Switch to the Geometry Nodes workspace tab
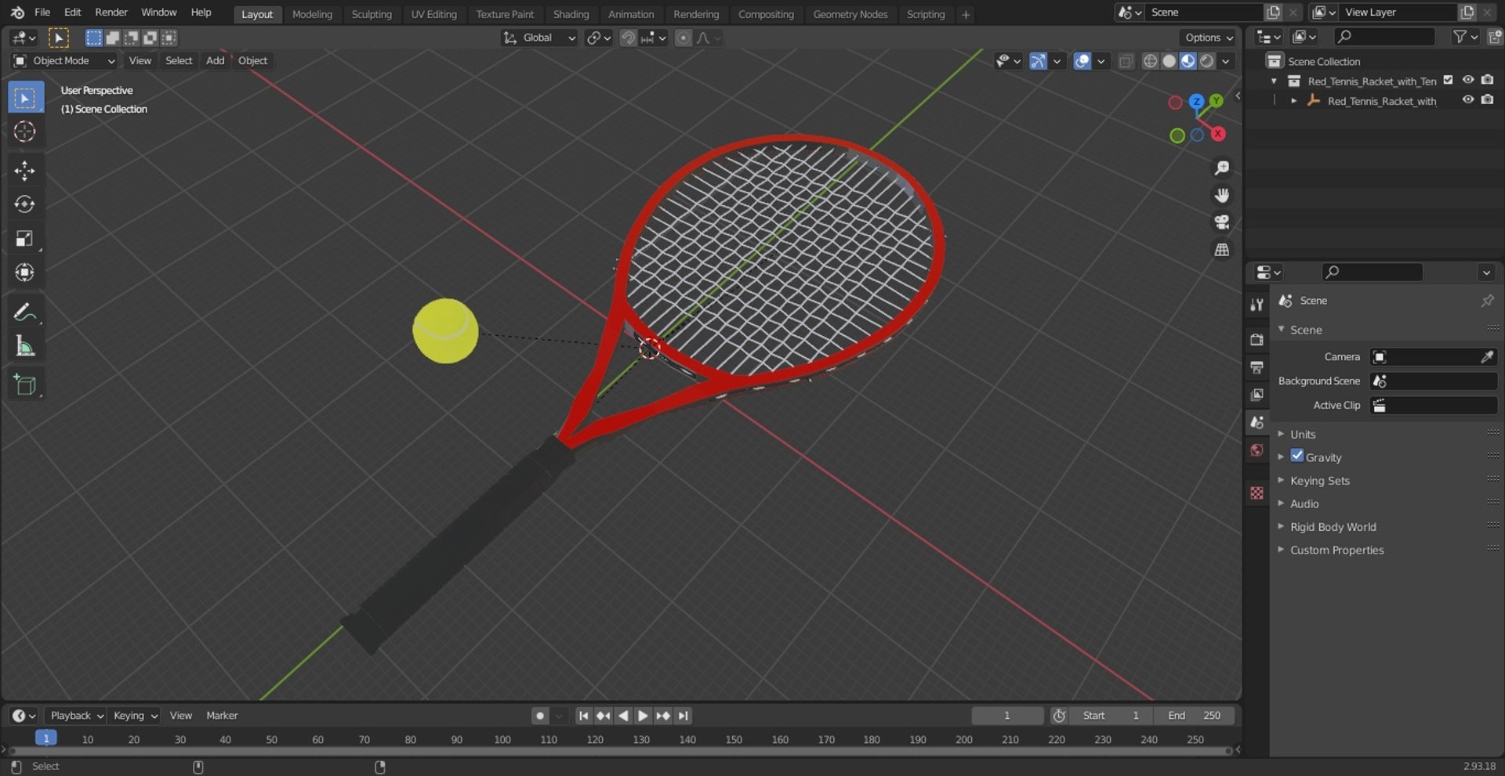This screenshot has width=1505, height=776. [x=850, y=14]
